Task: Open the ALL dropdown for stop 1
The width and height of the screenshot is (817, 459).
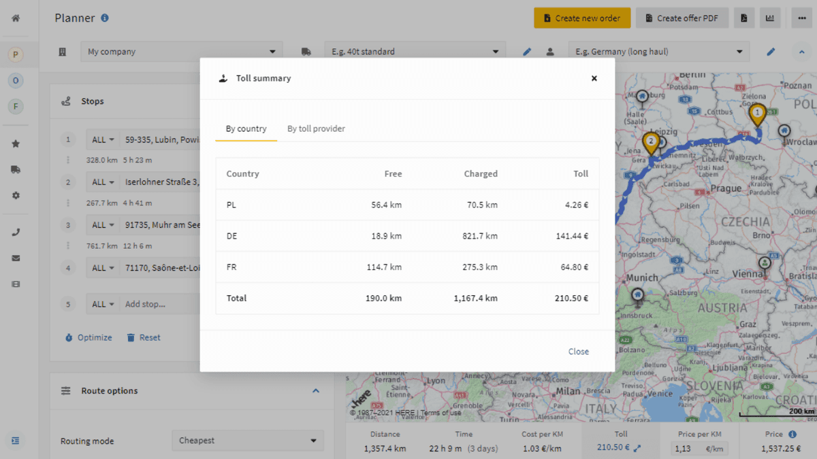Action: [x=102, y=139]
